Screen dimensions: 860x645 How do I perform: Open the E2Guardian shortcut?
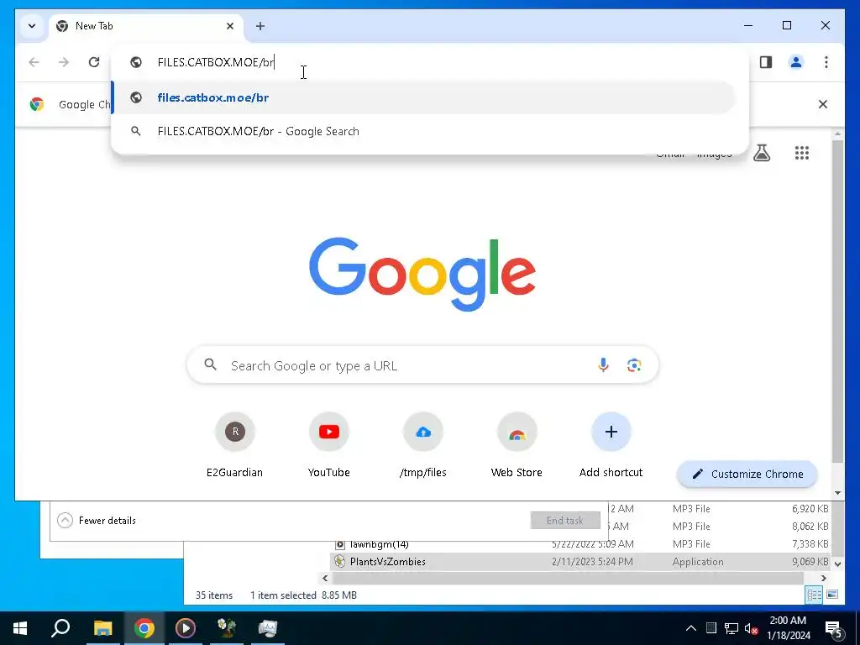(235, 444)
